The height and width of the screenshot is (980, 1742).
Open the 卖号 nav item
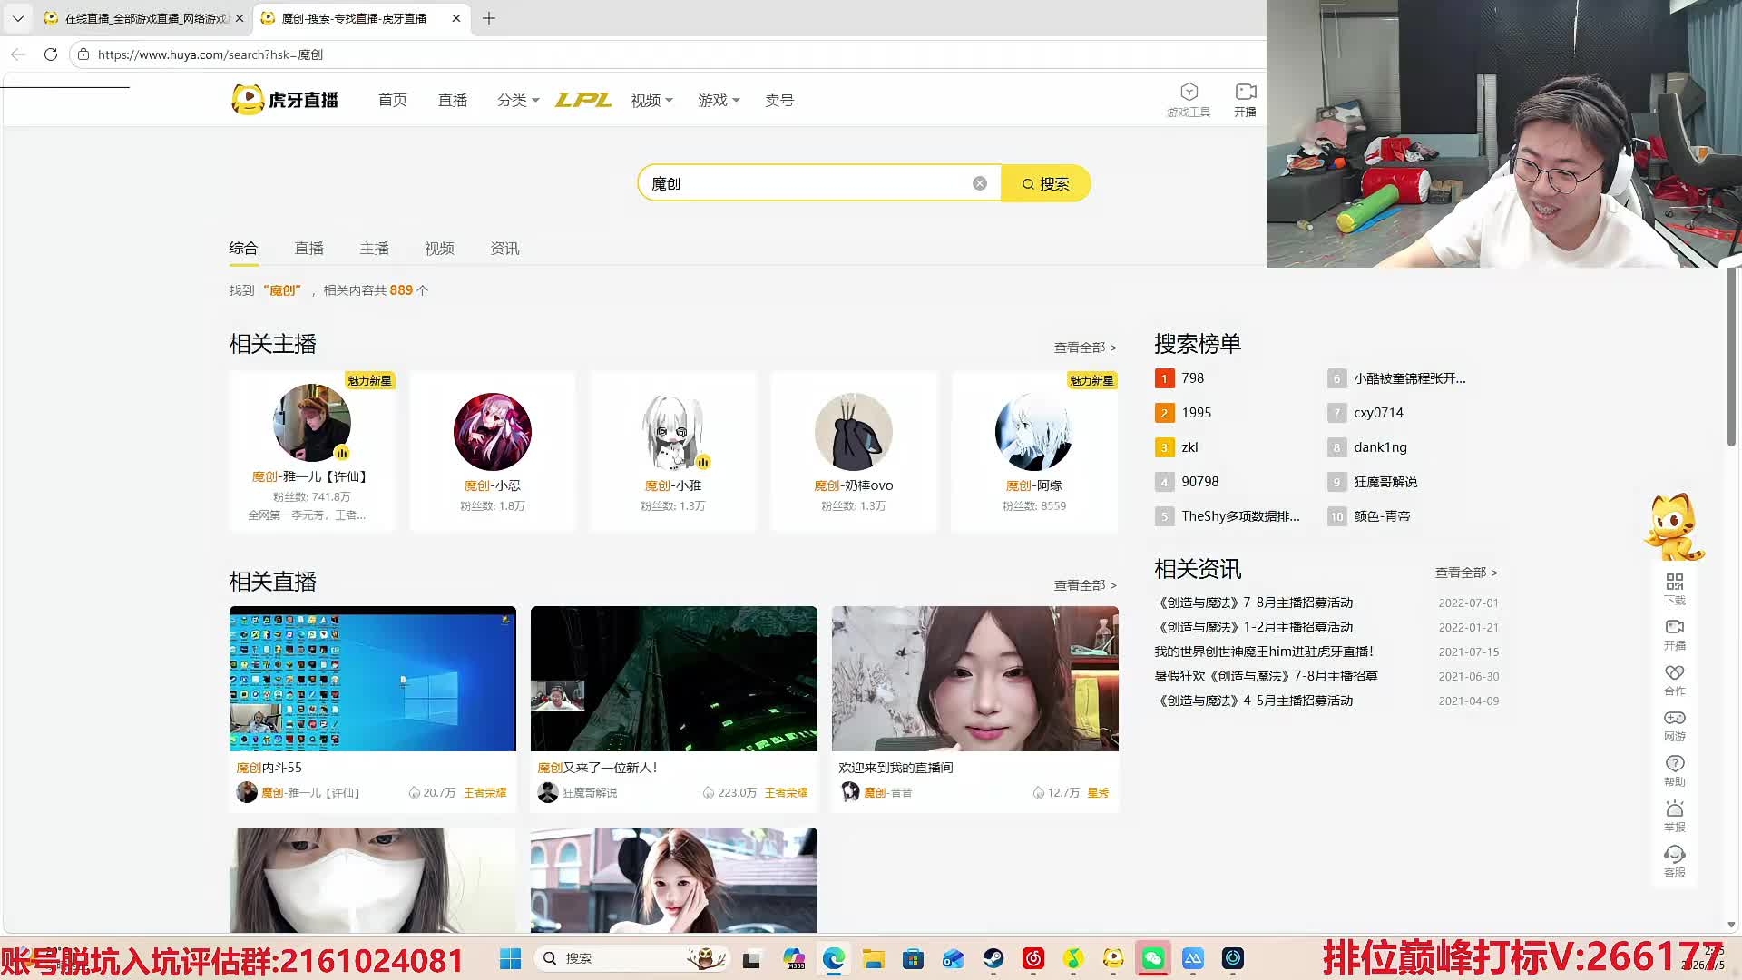(x=779, y=100)
